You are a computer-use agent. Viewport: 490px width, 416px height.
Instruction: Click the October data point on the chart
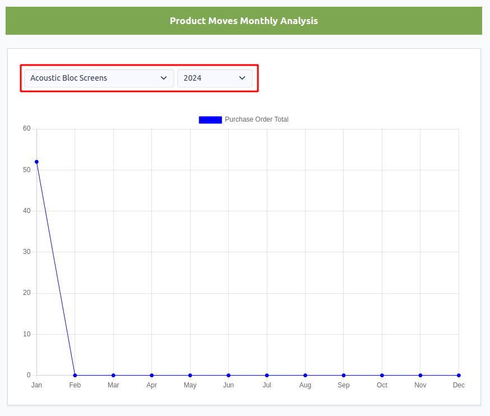coord(382,376)
